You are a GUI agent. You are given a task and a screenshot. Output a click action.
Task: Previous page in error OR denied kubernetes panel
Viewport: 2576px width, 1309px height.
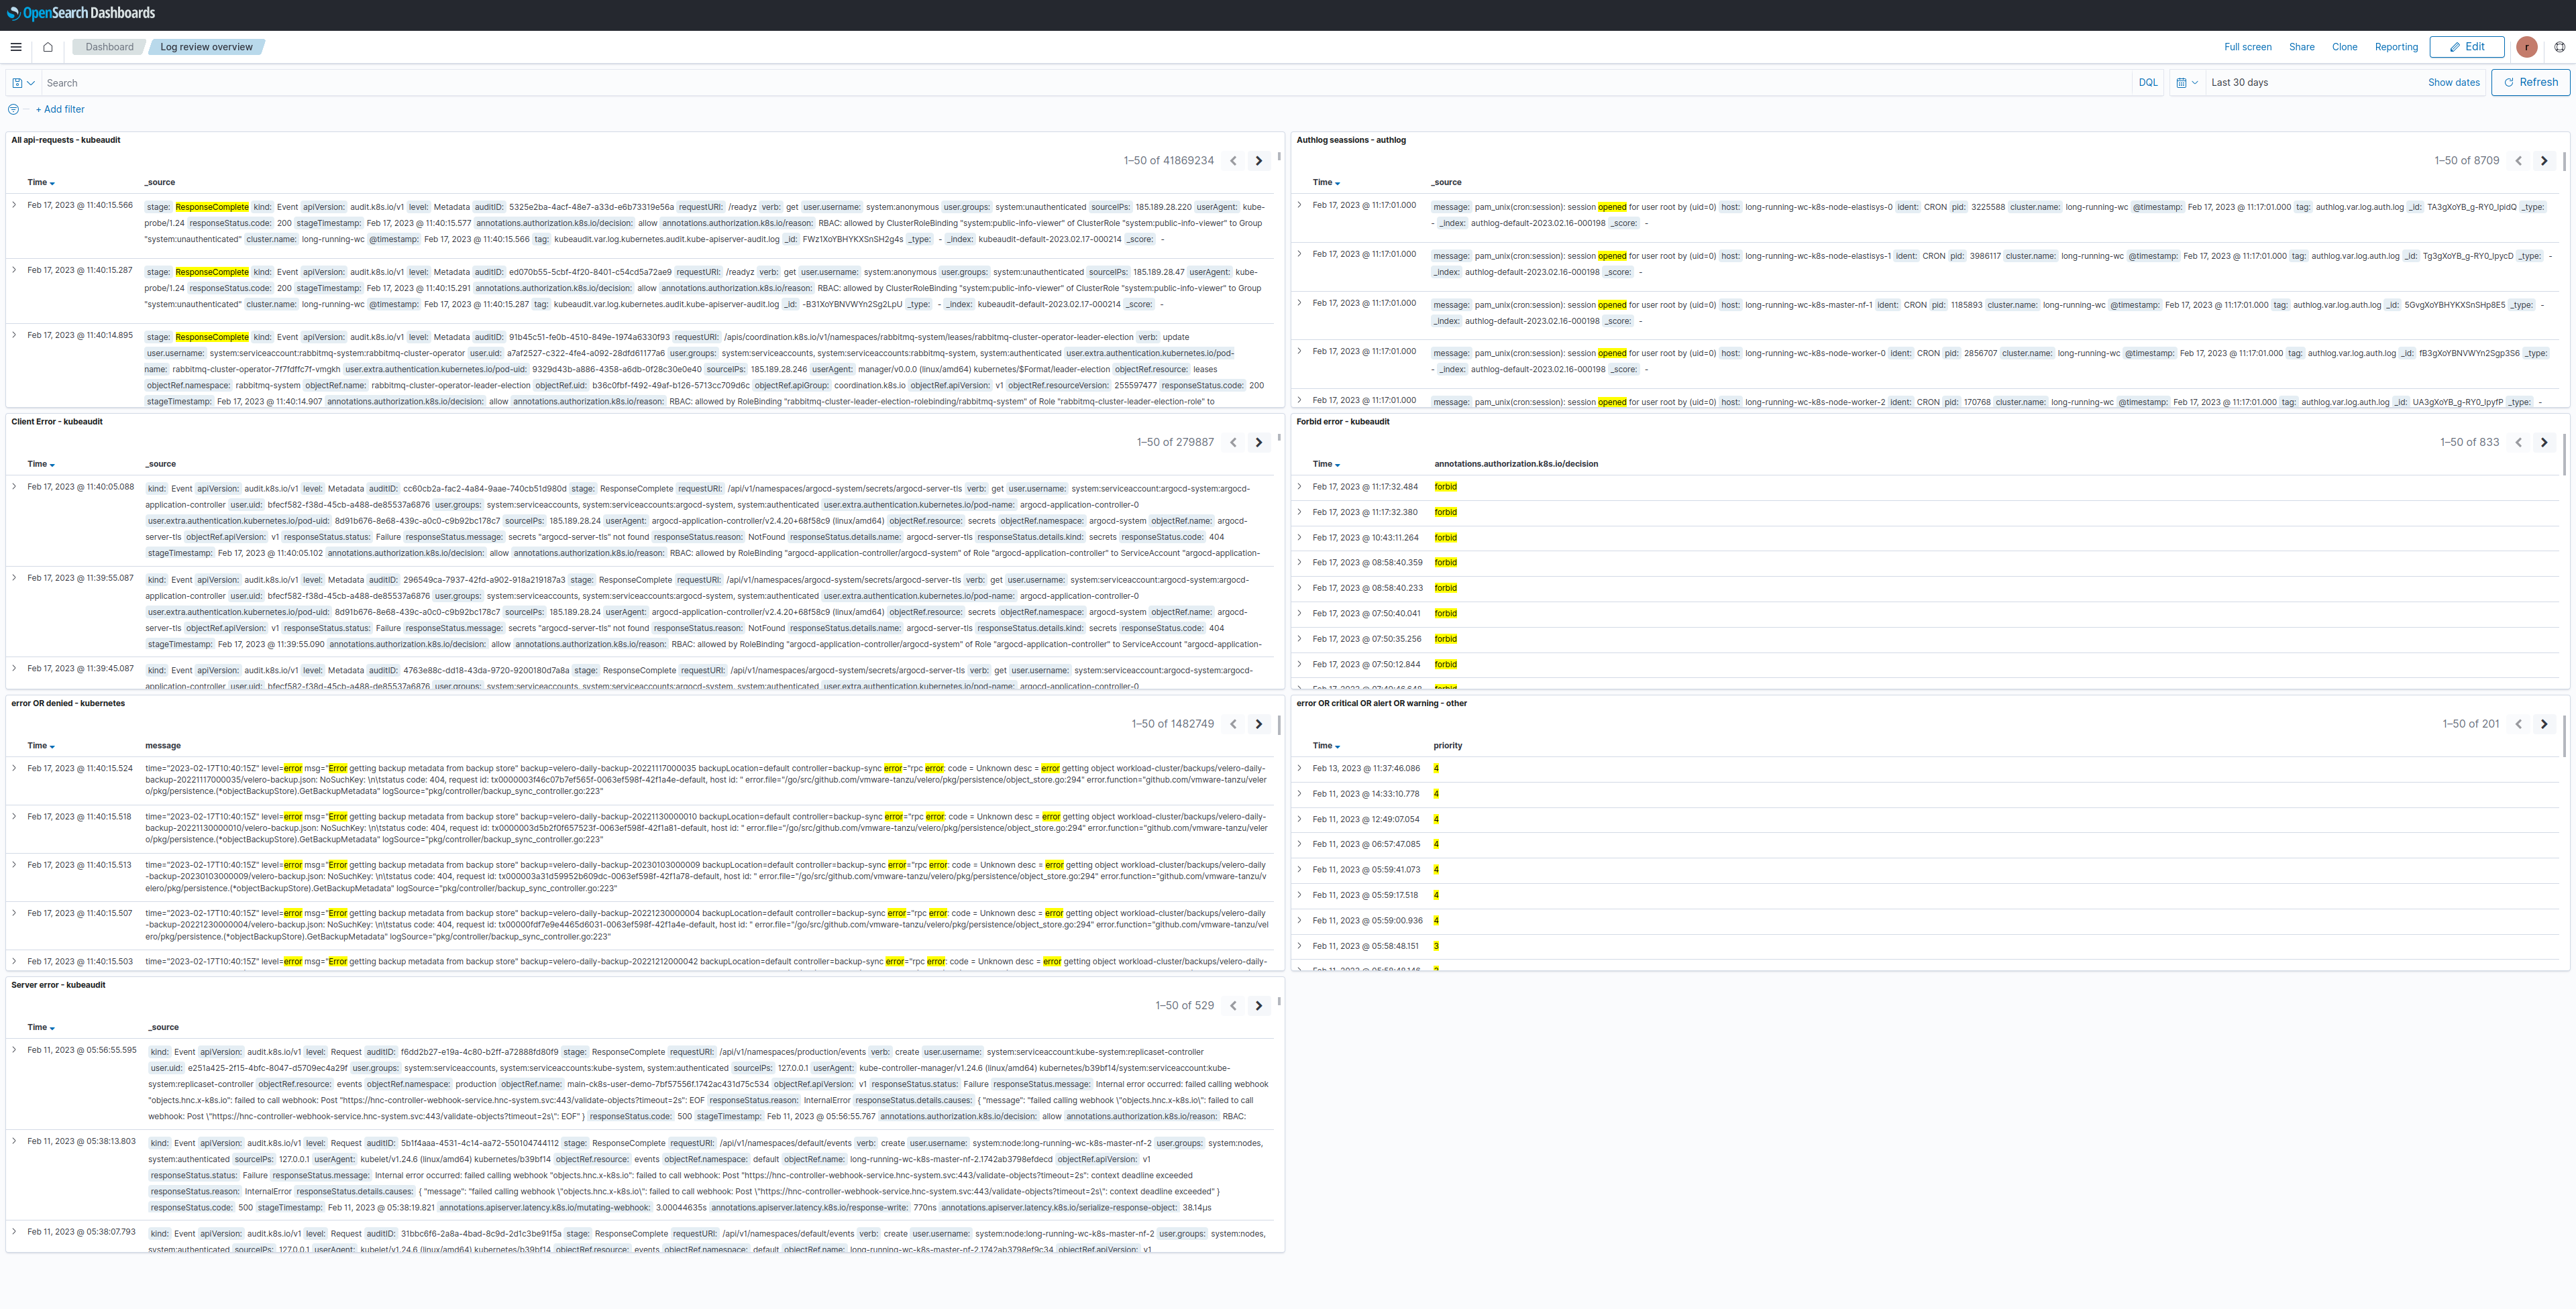(x=1233, y=724)
